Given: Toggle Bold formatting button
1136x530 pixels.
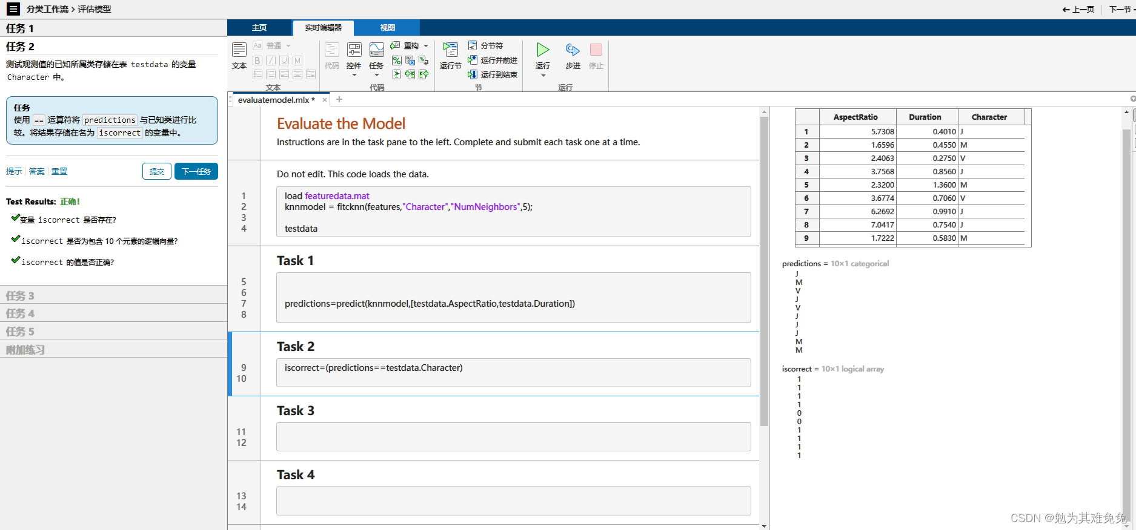Looking at the screenshot, I should pos(257,61).
